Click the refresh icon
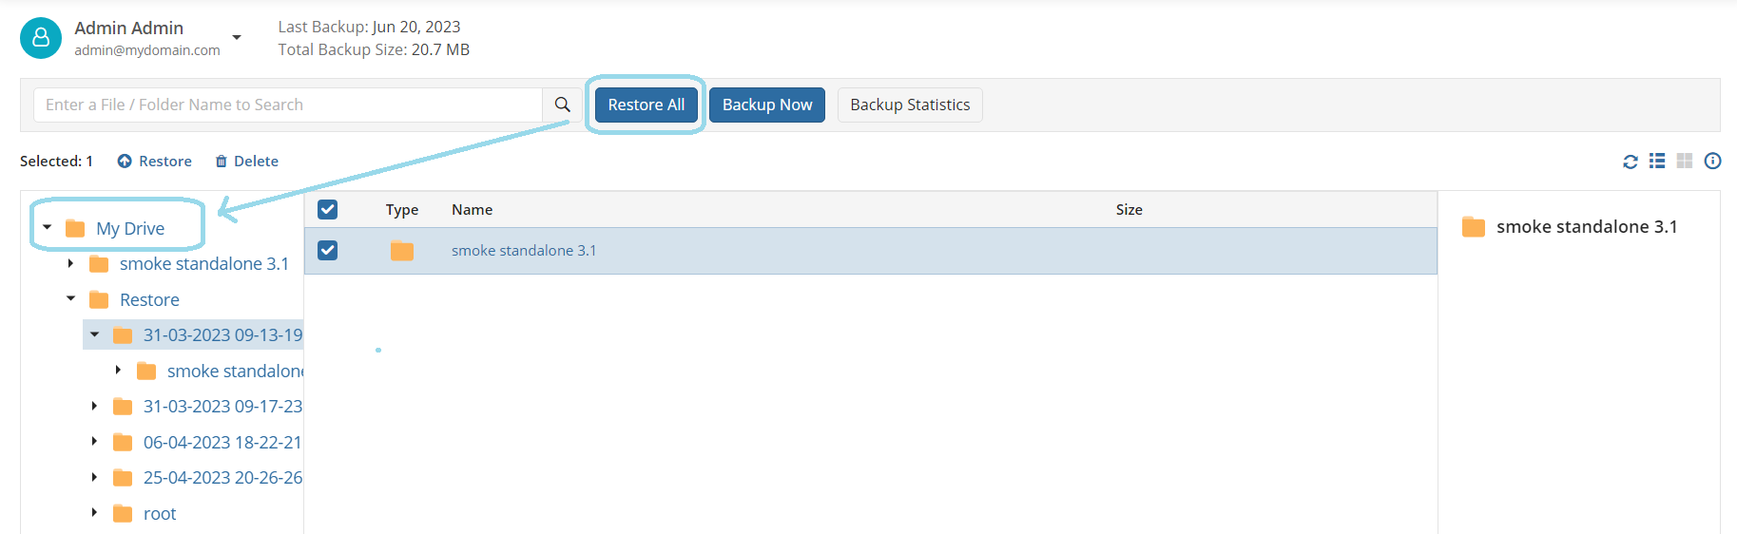Viewport: 1737px width, 534px height. pos(1631,162)
